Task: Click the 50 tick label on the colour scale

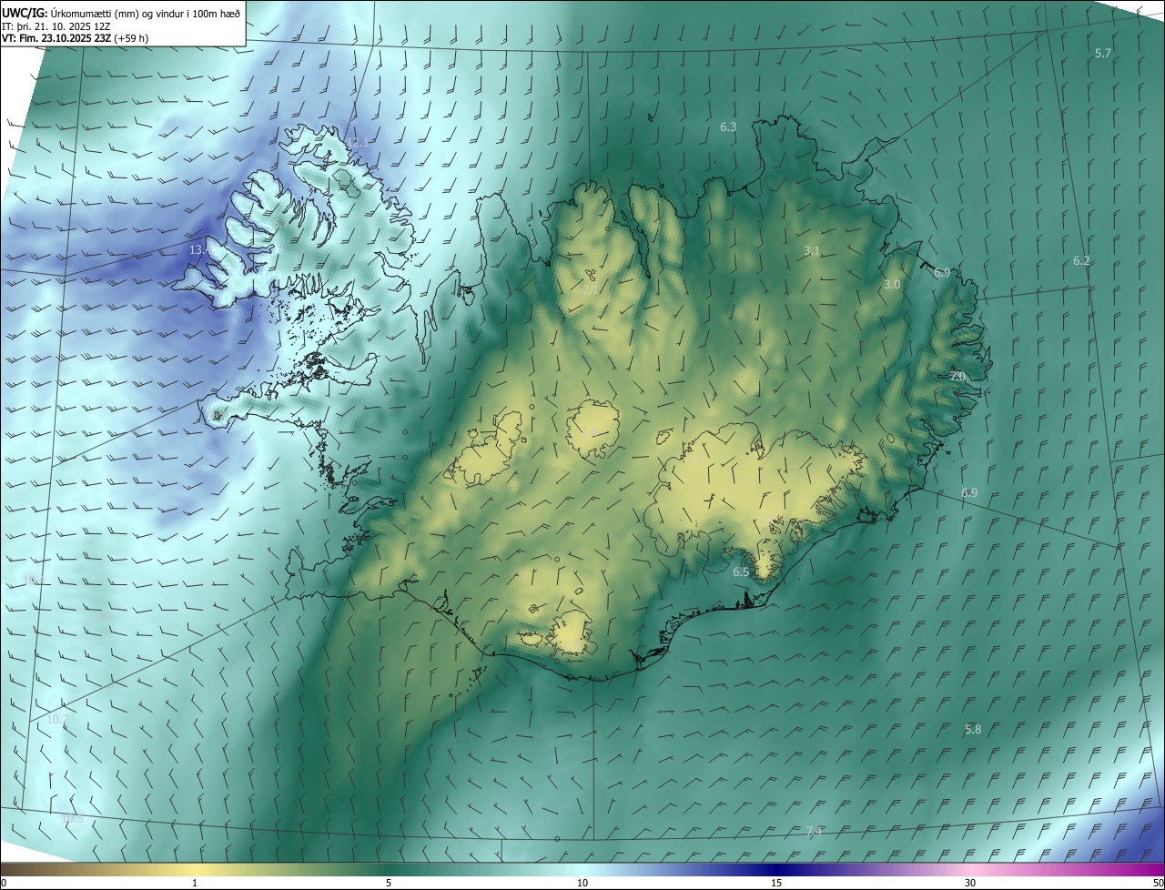Action: coord(1158,883)
